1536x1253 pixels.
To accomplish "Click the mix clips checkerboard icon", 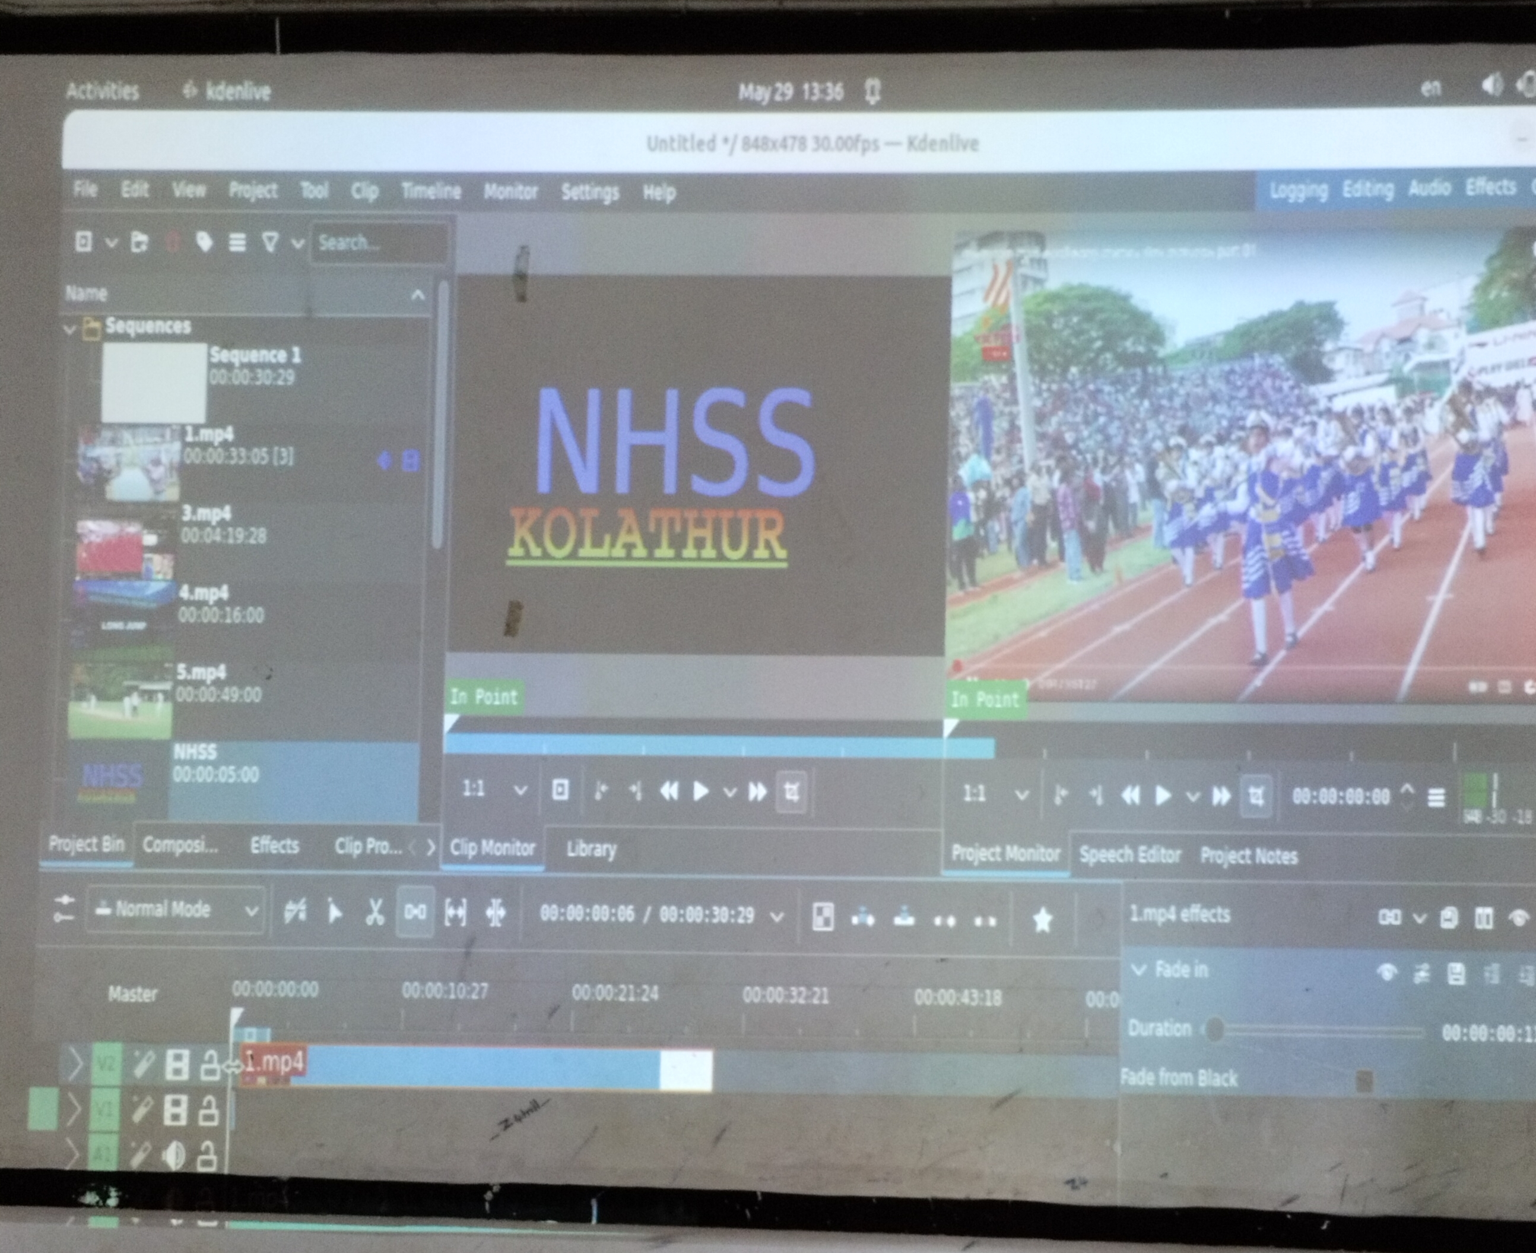I will pos(823,917).
